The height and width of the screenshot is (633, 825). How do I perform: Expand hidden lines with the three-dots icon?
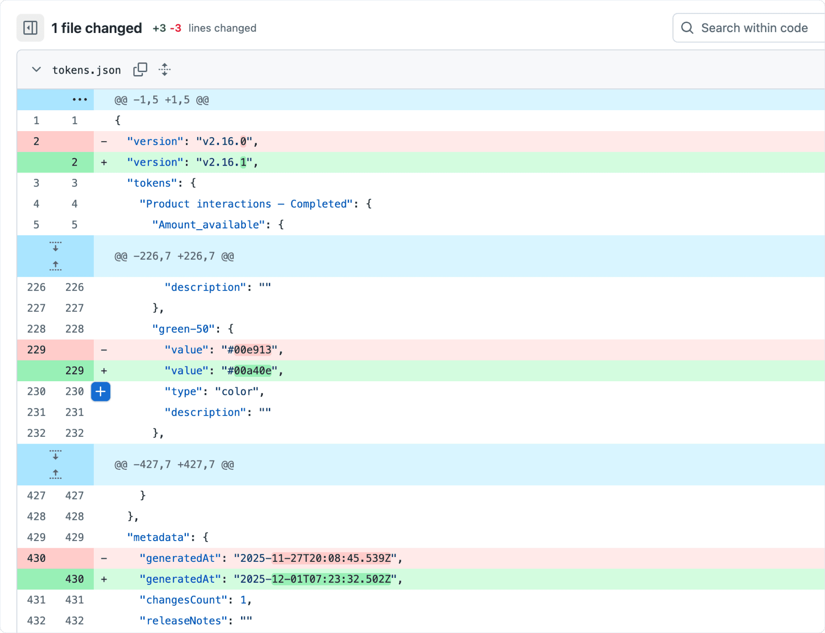click(80, 100)
